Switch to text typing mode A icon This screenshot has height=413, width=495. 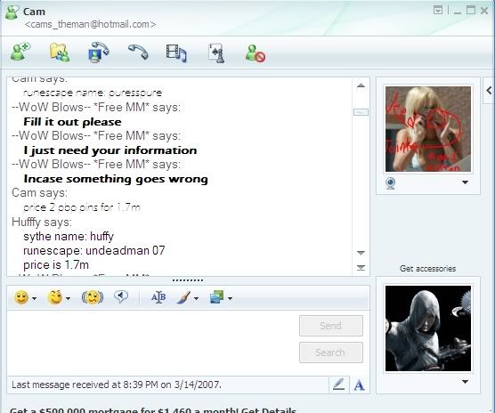click(x=360, y=385)
